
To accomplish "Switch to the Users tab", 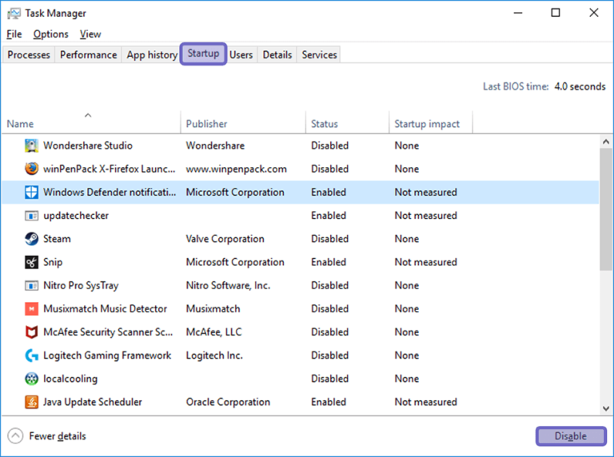I will (x=241, y=55).
